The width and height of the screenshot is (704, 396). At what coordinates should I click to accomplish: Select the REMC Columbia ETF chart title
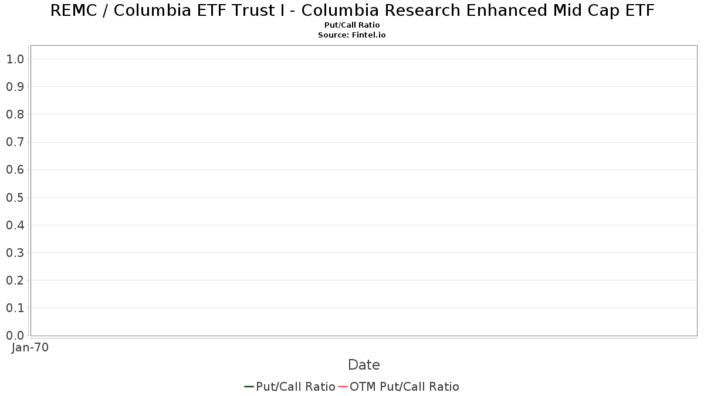click(x=352, y=11)
